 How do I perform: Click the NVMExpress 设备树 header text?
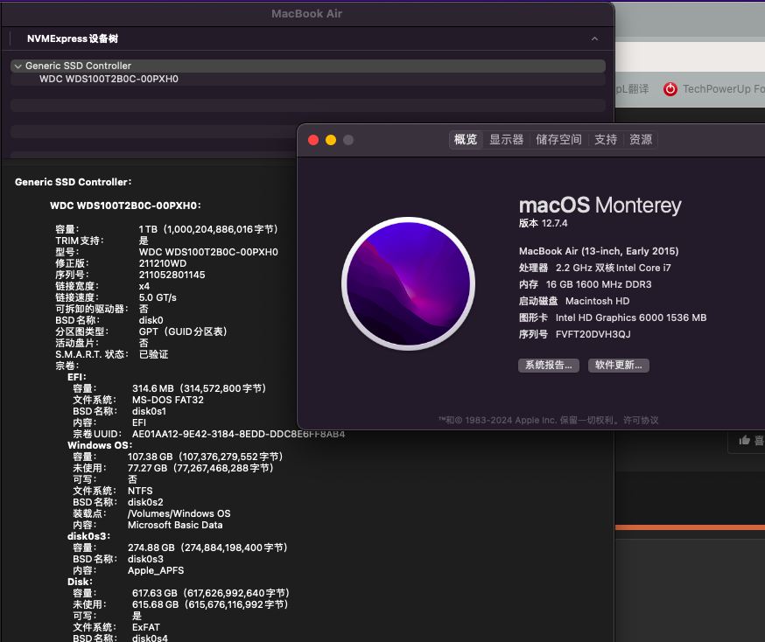pyautogui.click(x=73, y=38)
